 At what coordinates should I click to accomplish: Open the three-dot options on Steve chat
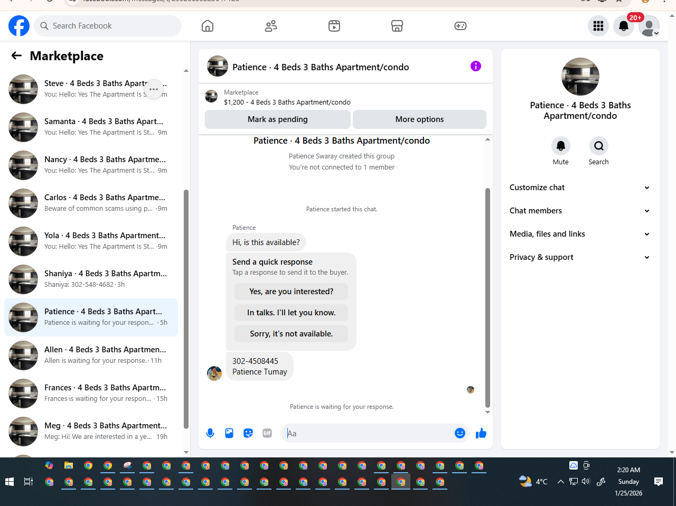click(x=154, y=89)
